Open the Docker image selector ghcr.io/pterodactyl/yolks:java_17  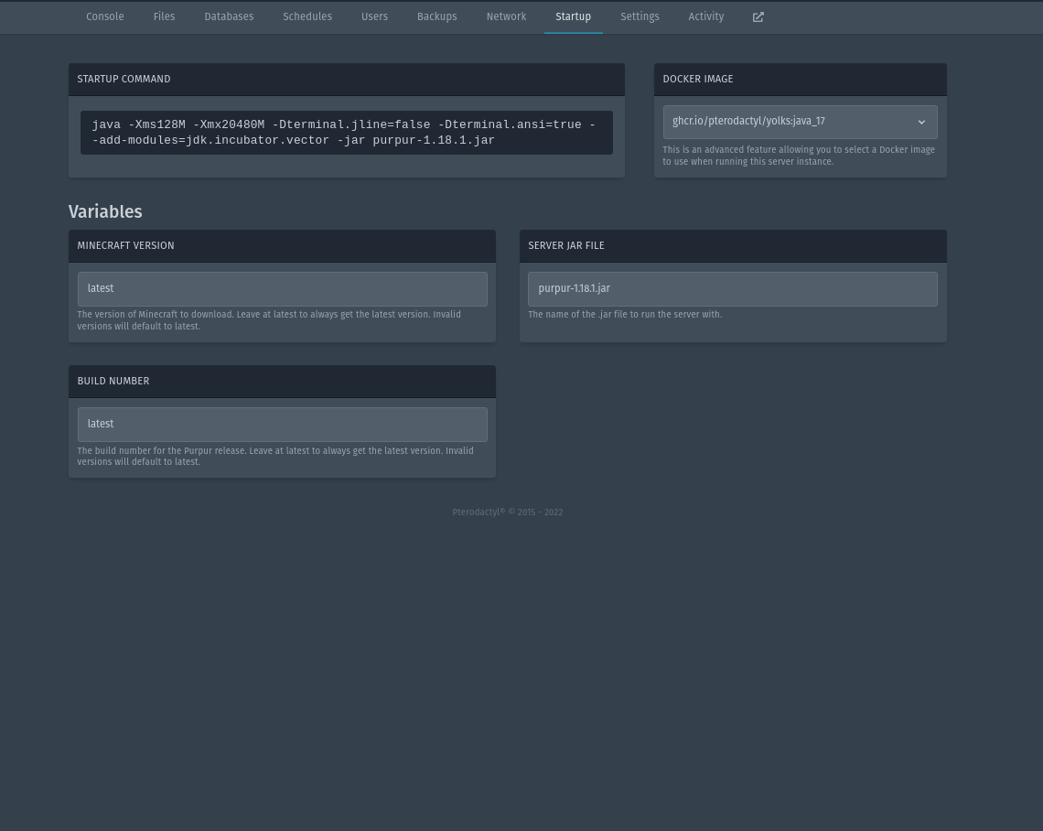pos(800,122)
